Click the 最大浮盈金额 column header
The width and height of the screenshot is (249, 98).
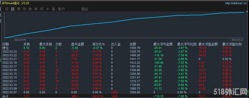pyautogui.click(x=208, y=44)
